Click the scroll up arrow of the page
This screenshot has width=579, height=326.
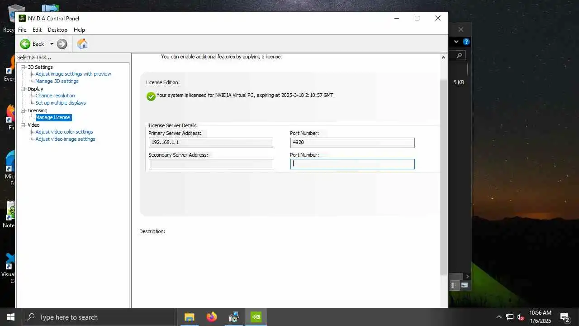pyautogui.click(x=444, y=57)
